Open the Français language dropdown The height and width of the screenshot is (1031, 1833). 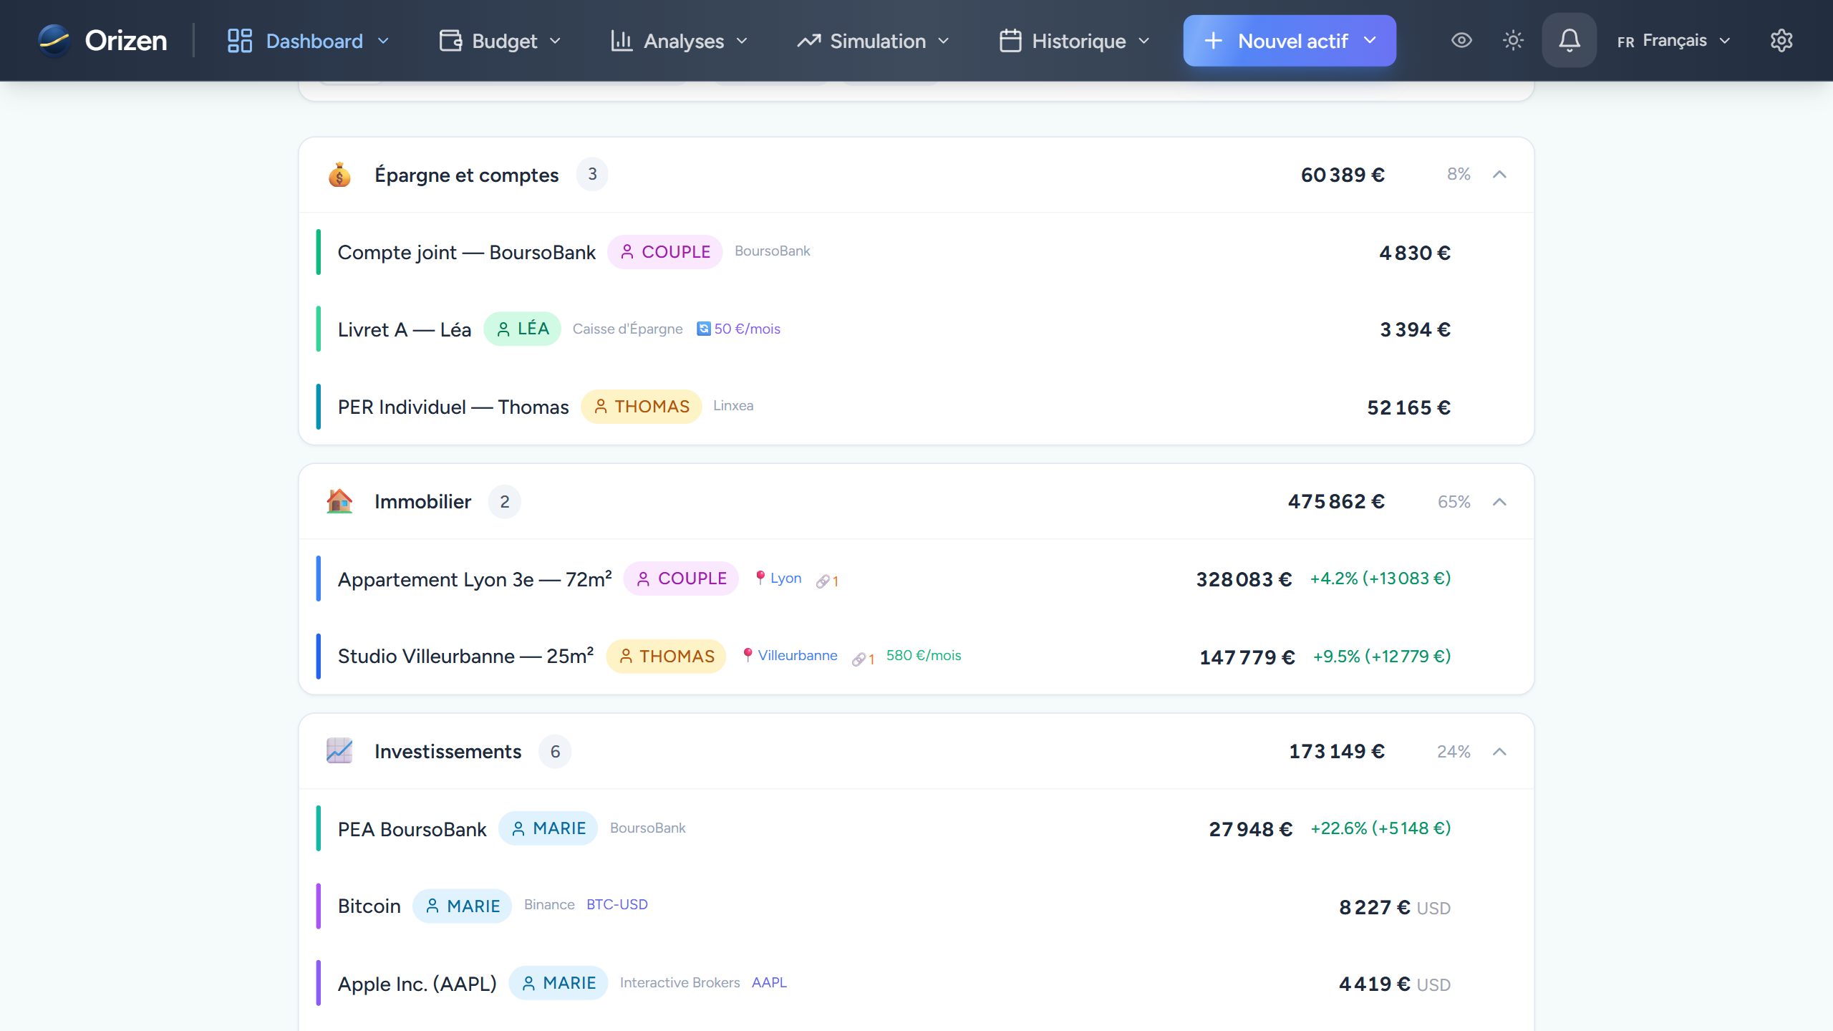(x=1673, y=41)
